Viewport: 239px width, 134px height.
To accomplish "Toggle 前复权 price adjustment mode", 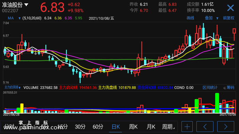I will 228,18.
